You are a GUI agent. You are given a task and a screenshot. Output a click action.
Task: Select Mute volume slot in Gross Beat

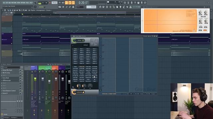tap(95, 81)
